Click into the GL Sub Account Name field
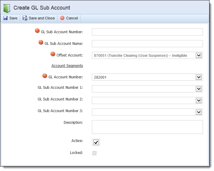This screenshot has width=214, height=171. click(147, 44)
